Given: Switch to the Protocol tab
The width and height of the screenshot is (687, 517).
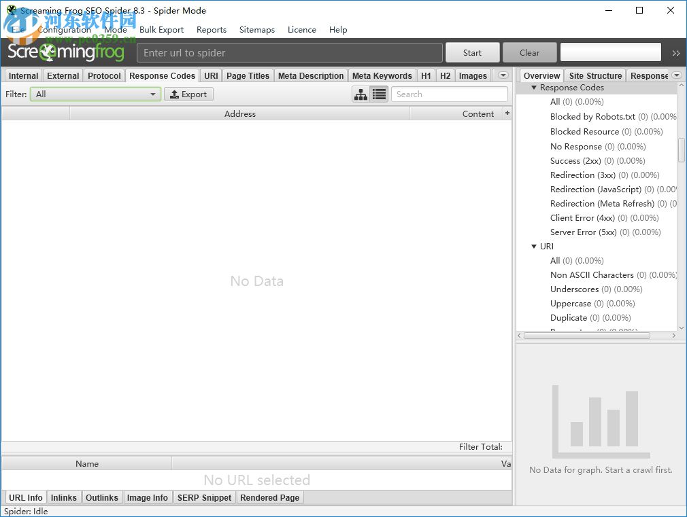Looking at the screenshot, I should point(104,75).
